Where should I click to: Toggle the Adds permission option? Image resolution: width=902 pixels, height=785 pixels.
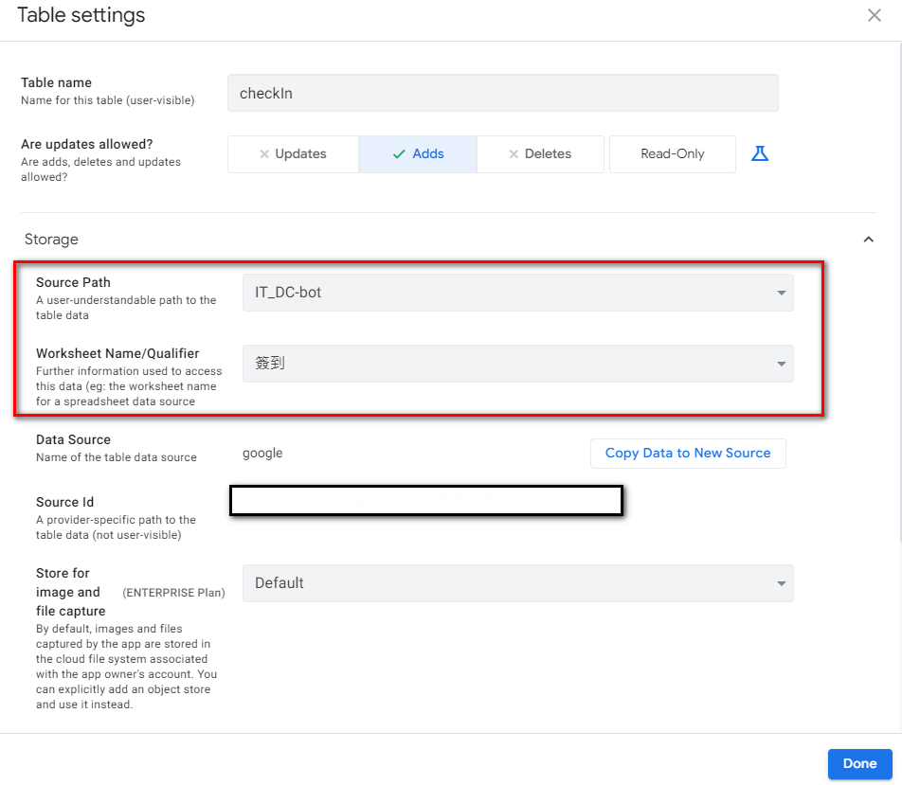click(x=418, y=154)
